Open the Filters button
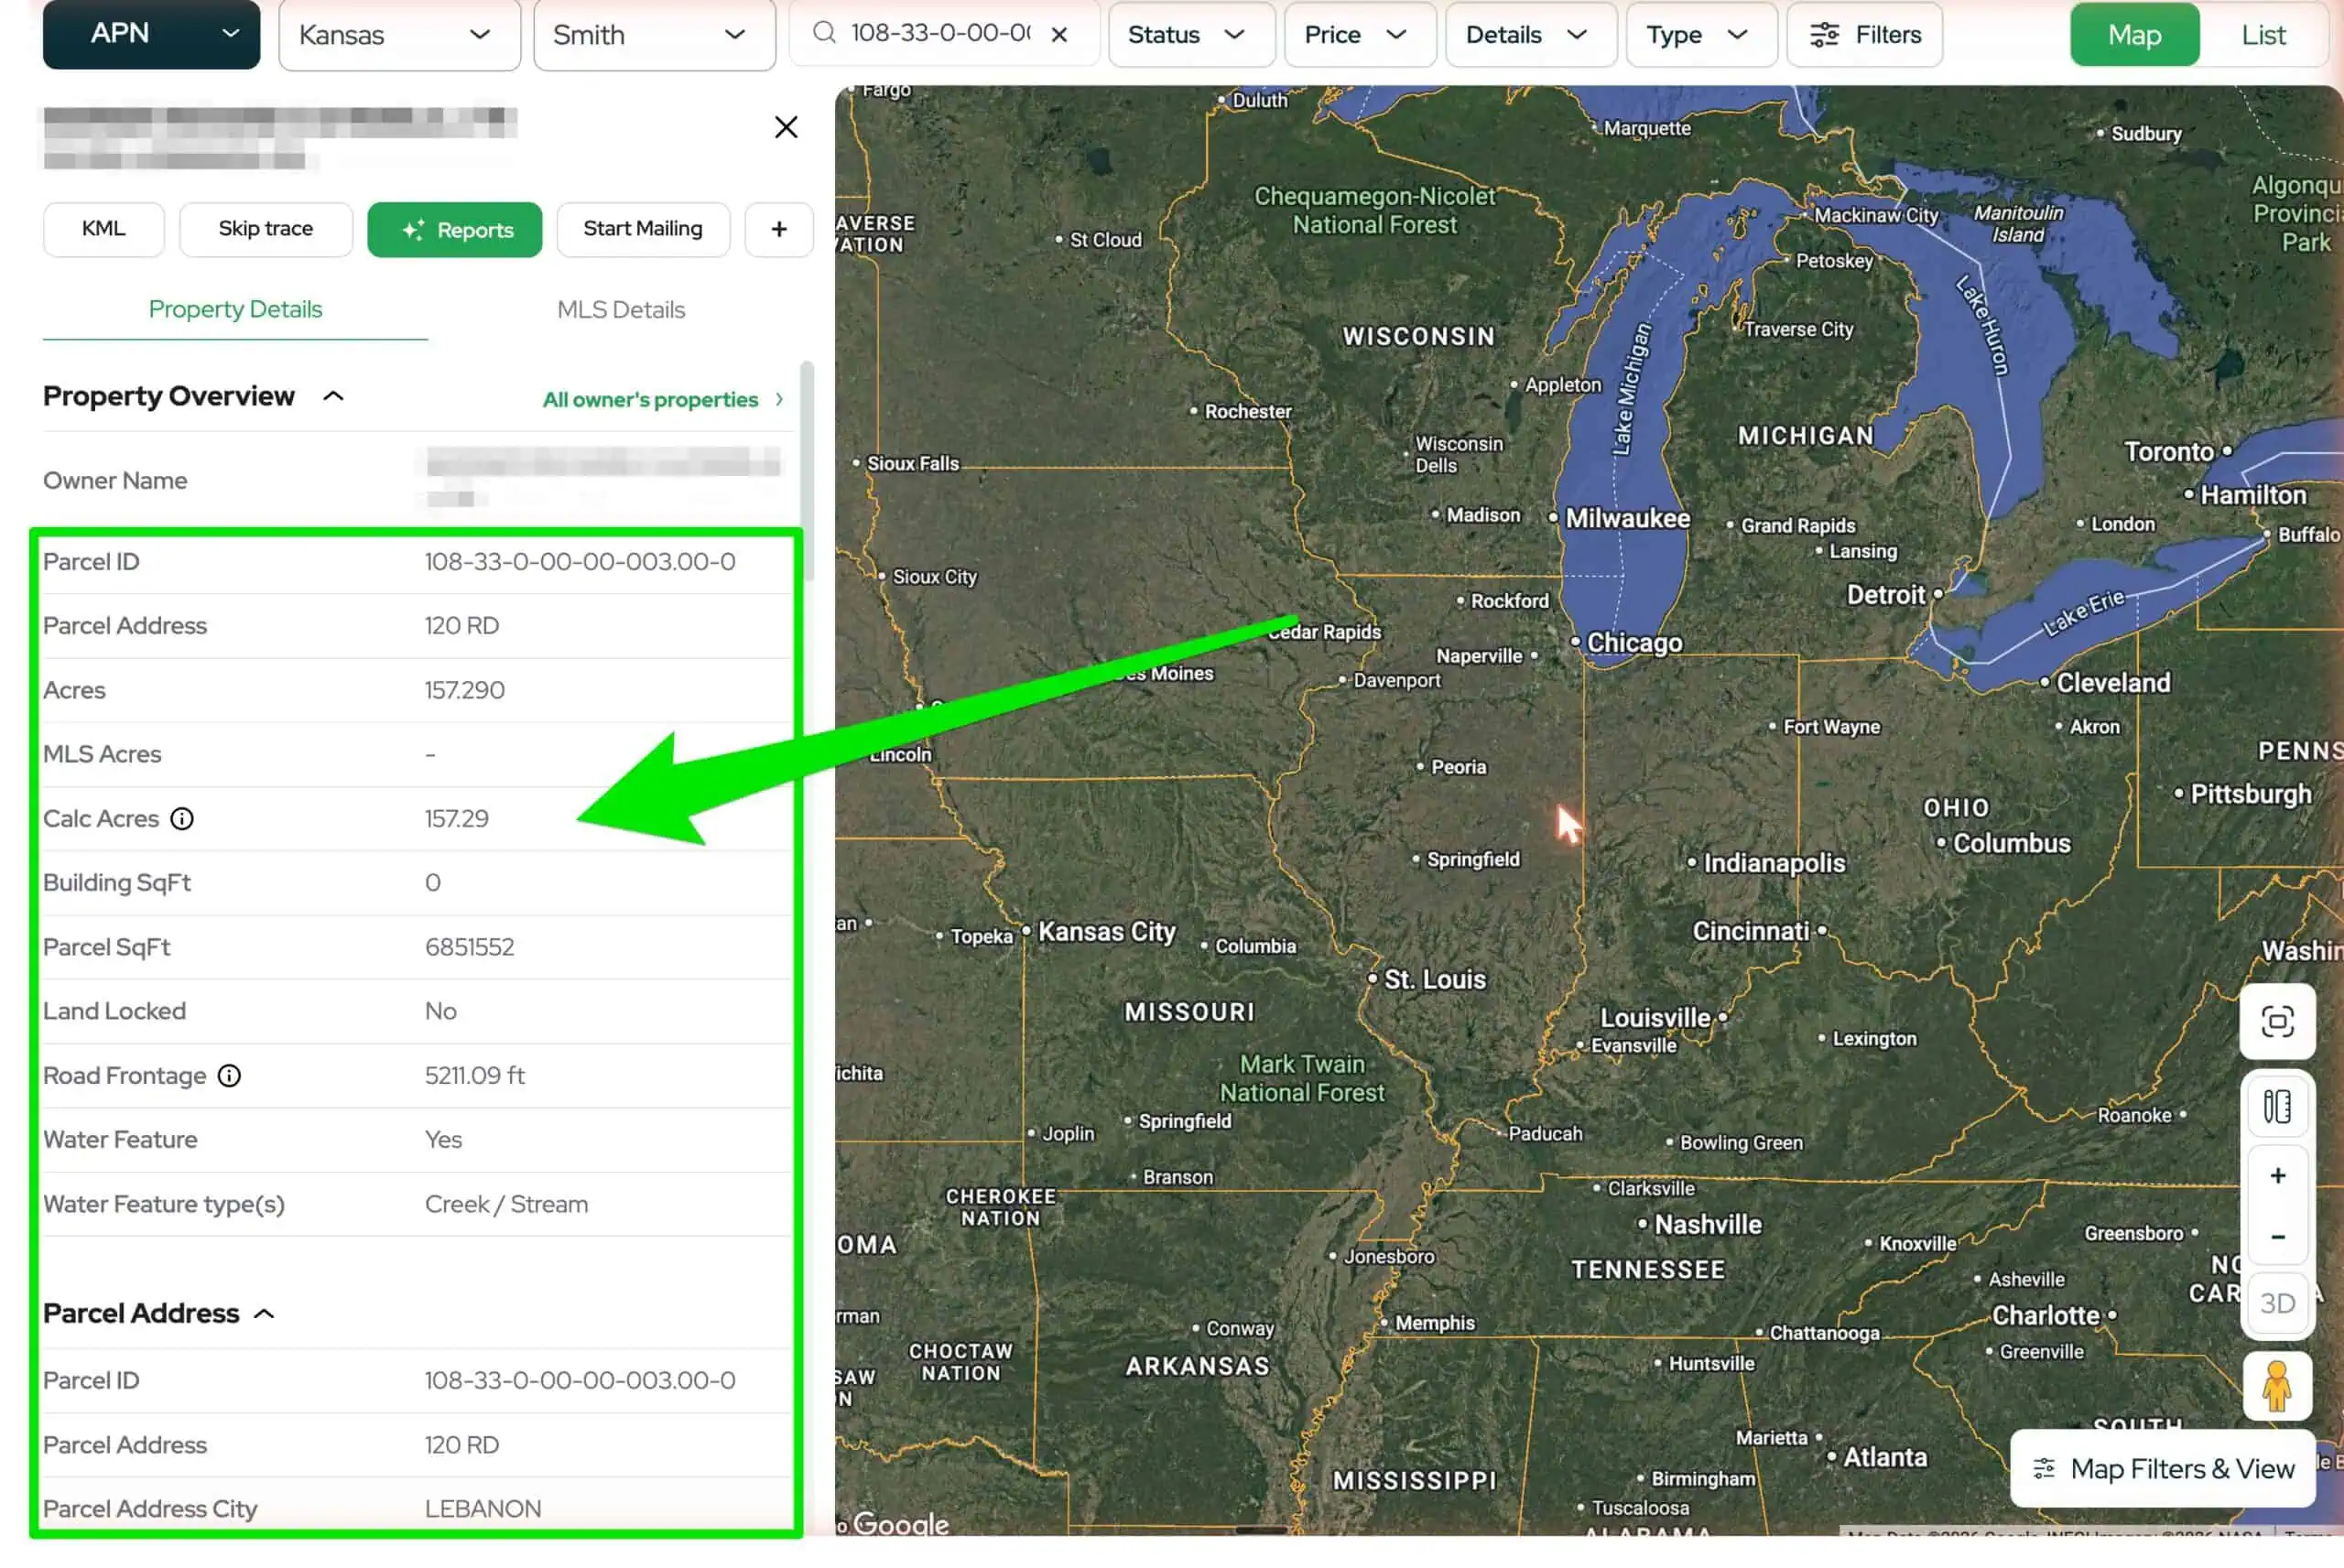 [1864, 35]
